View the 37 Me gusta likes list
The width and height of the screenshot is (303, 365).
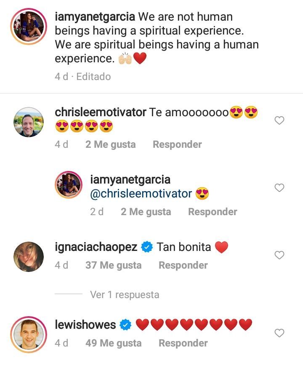[113, 265]
